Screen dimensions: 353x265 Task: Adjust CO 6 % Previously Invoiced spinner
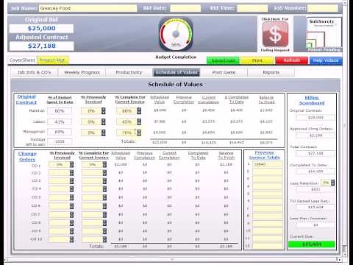coord(71,206)
